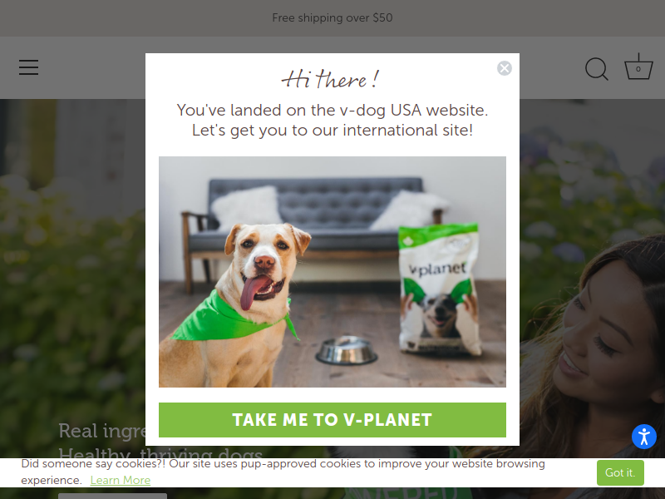Dismiss cookie notice with Got it
The width and height of the screenshot is (665, 499).
(x=620, y=472)
